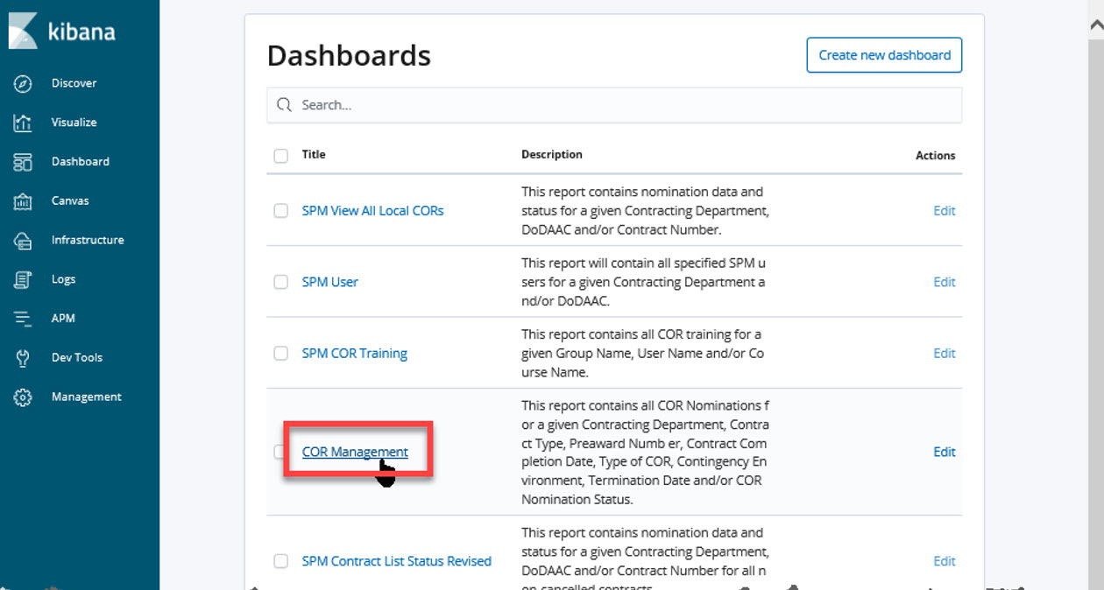Toggle the select-all checkbox in table header
Image resolution: width=1104 pixels, height=590 pixels.
tap(280, 156)
